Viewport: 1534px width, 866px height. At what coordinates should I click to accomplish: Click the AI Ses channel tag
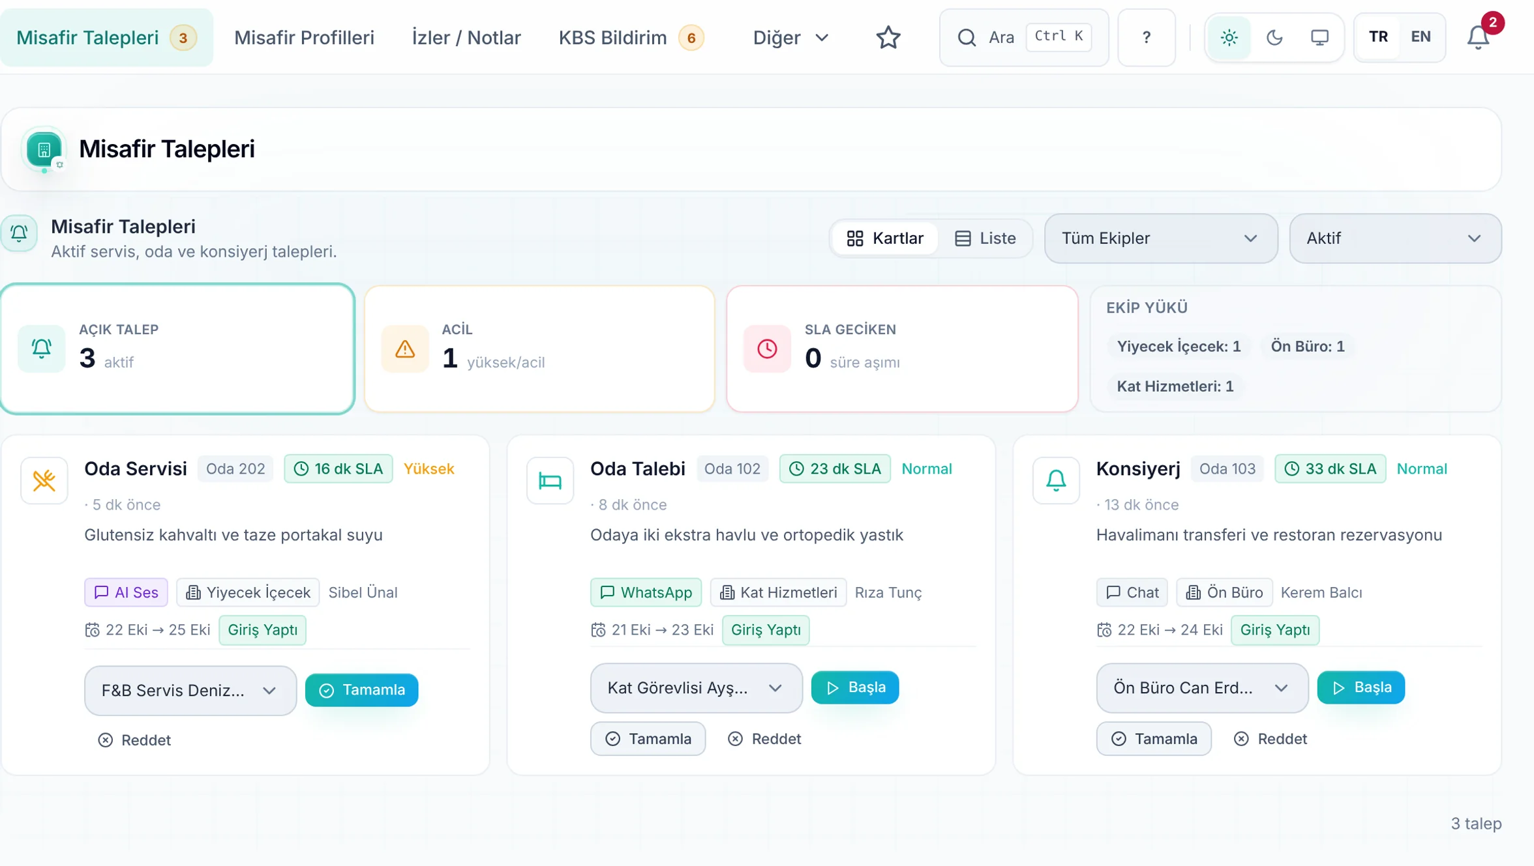coord(126,592)
